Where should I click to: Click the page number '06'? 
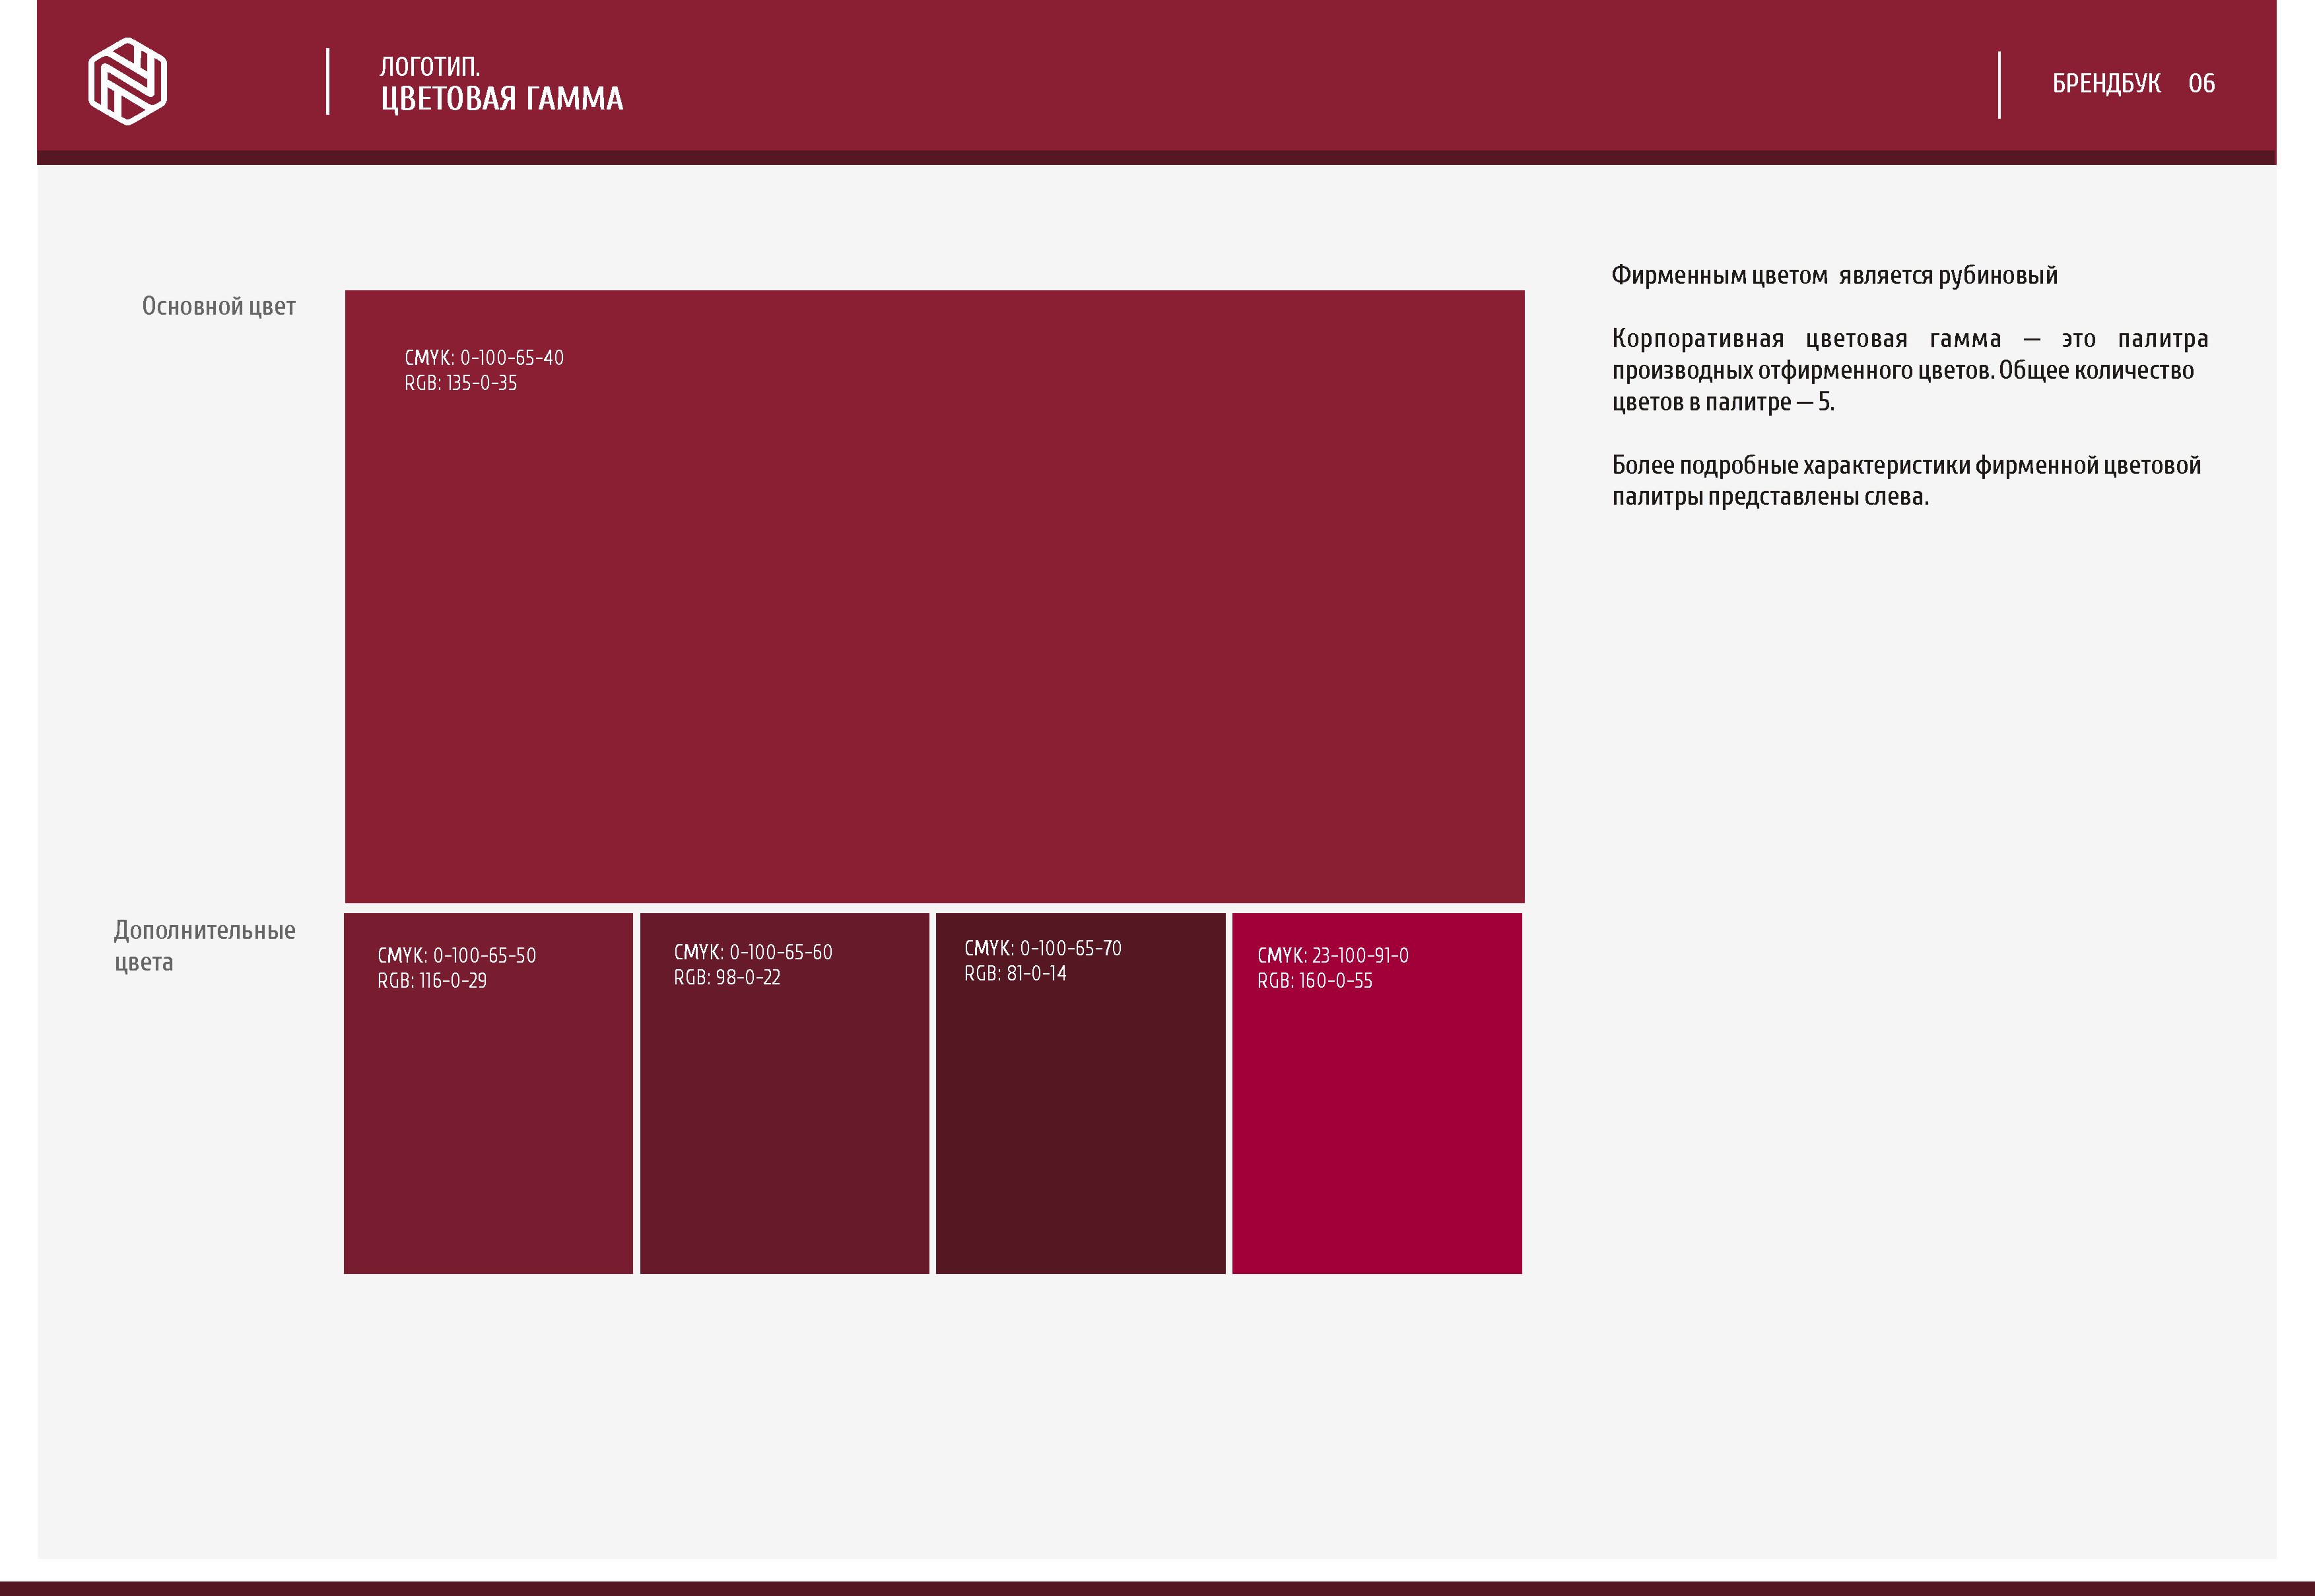pyautogui.click(x=2201, y=83)
